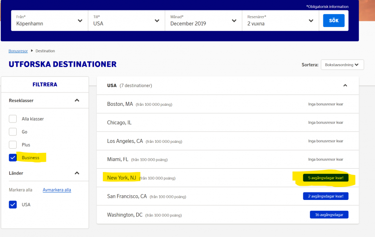Viewport: 375px width, 237px height.
Task: Click the Avmarkera alla link
Action: coord(57,190)
